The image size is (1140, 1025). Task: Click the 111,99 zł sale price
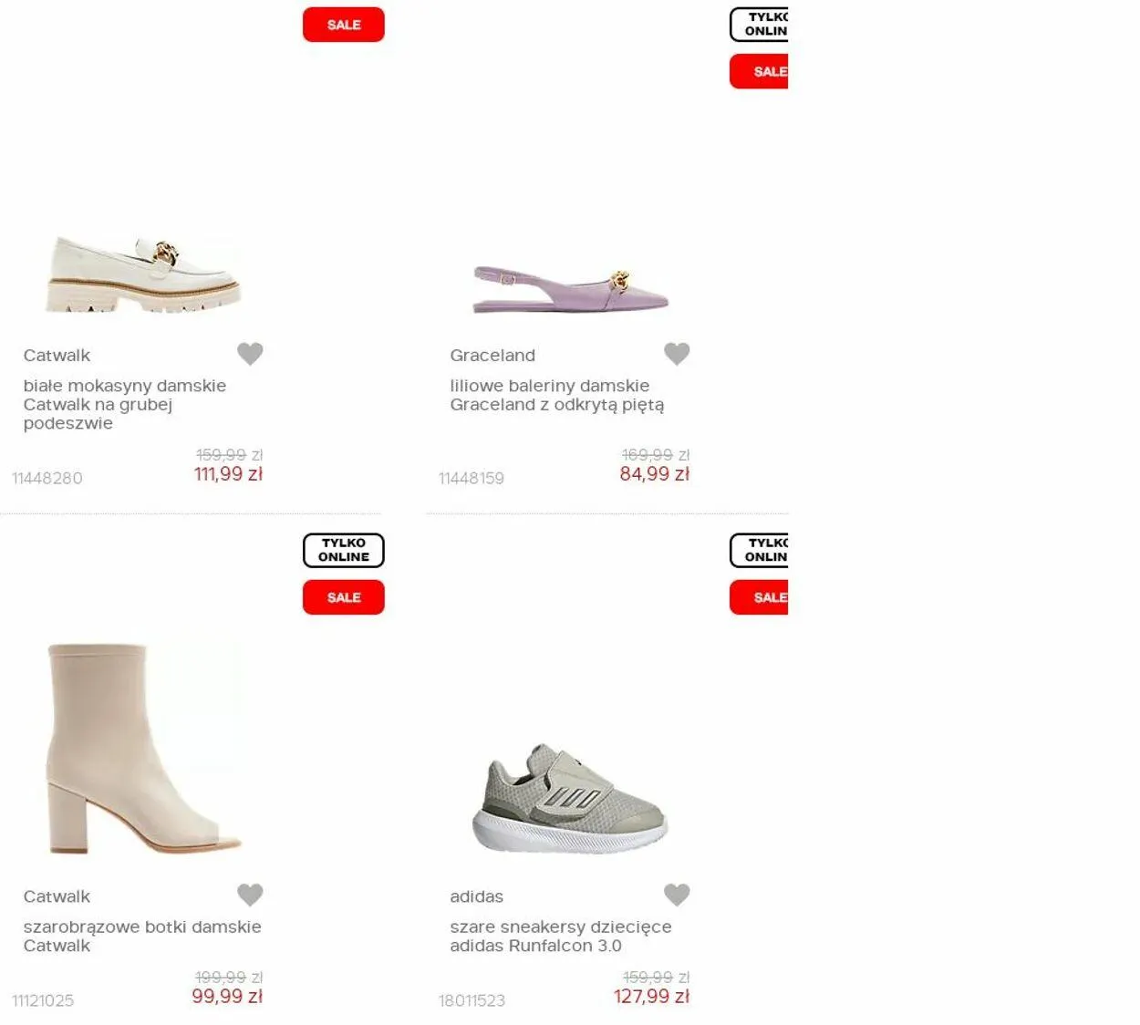[228, 474]
